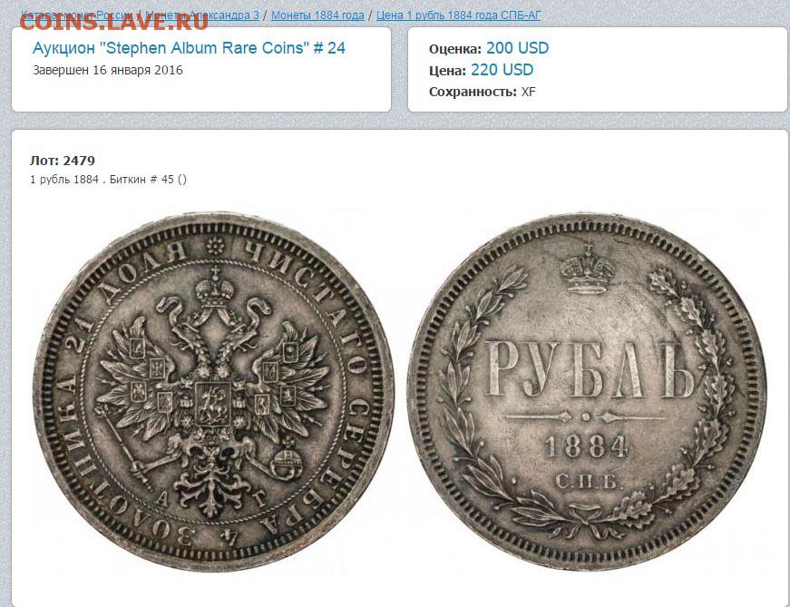790x607 pixels.
Task: Click the Сохранность: XF grade text
Action: [x=483, y=93]
